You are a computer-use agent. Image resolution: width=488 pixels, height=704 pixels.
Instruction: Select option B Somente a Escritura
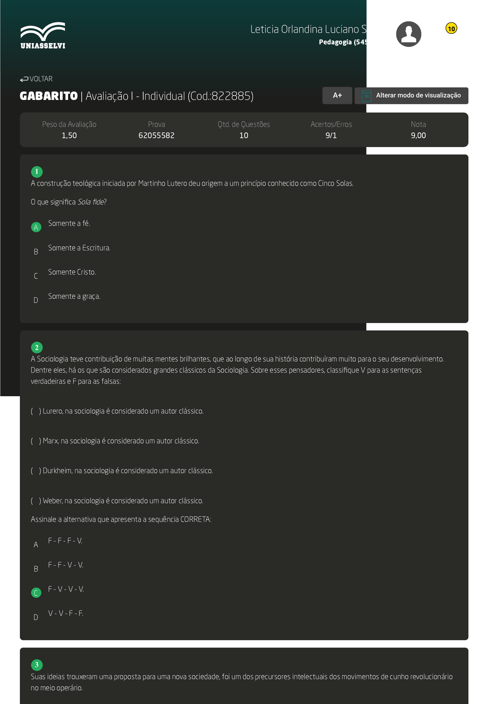point(36,252)
